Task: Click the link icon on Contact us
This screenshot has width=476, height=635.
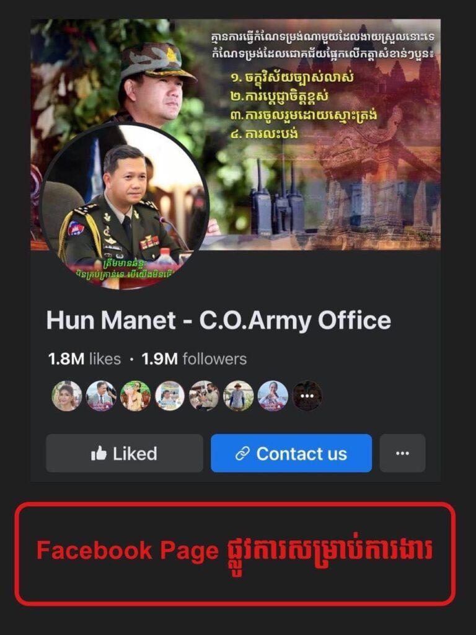Action: pos(242,454)
